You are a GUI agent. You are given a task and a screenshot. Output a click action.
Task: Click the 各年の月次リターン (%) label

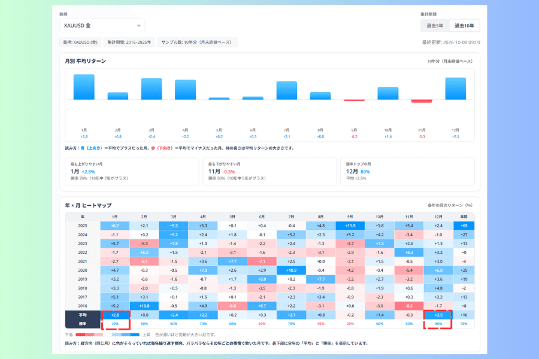click(x=450, y=205)
